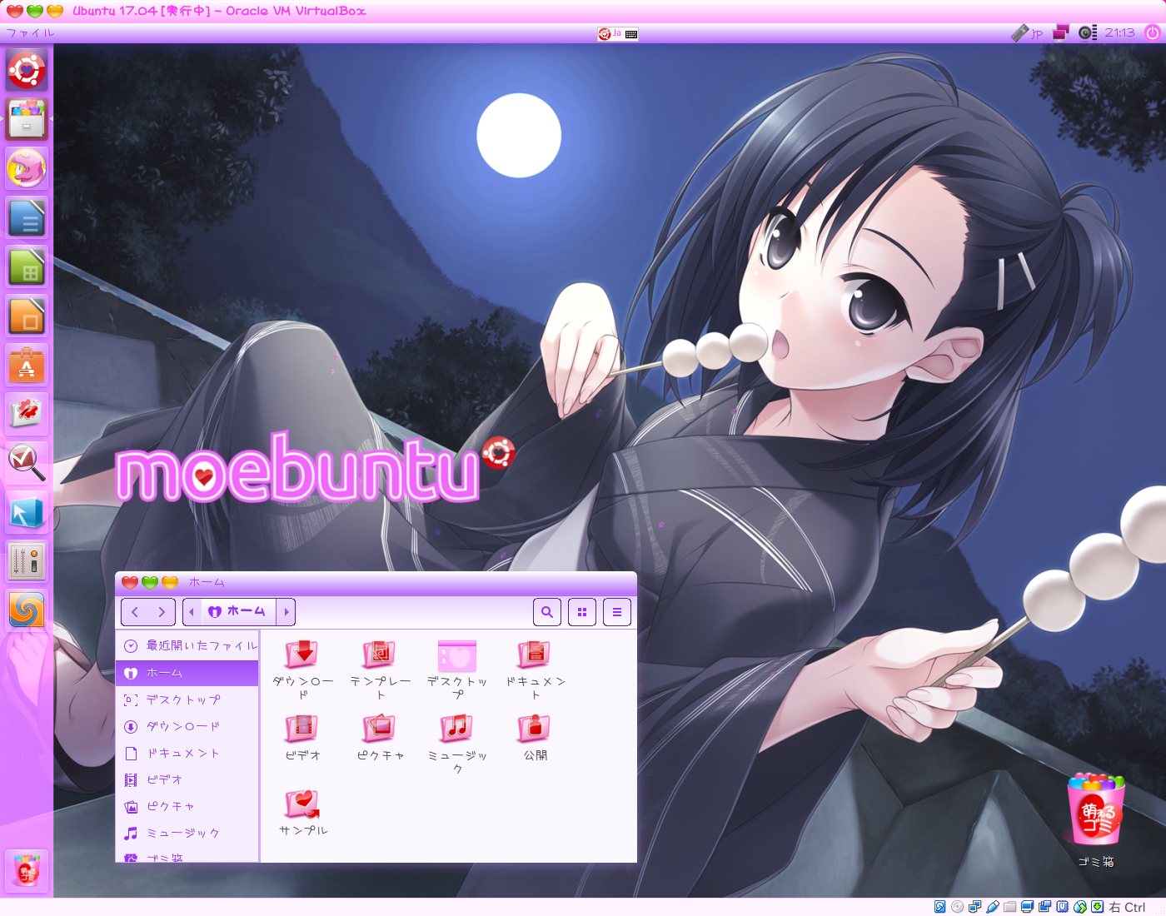Click the USB device icon in VirtualBox status bar

point(1062,906)
